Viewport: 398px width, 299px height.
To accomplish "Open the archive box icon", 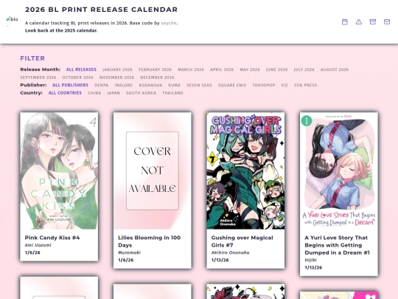I will [373, 22].
